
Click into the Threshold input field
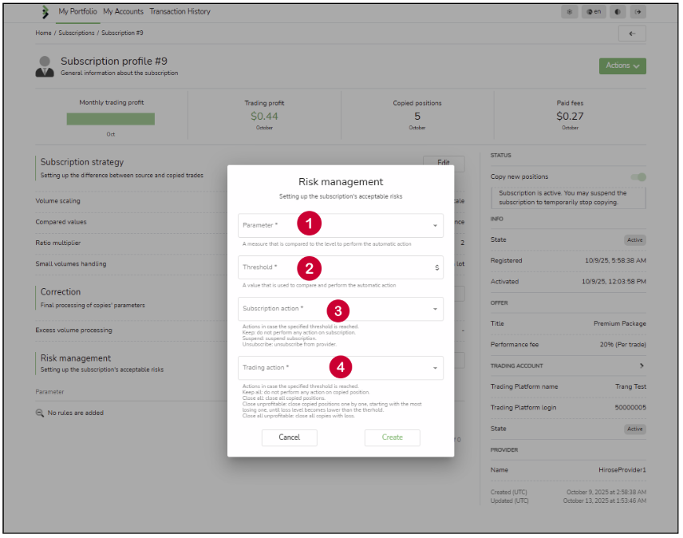tap(335, 267)
